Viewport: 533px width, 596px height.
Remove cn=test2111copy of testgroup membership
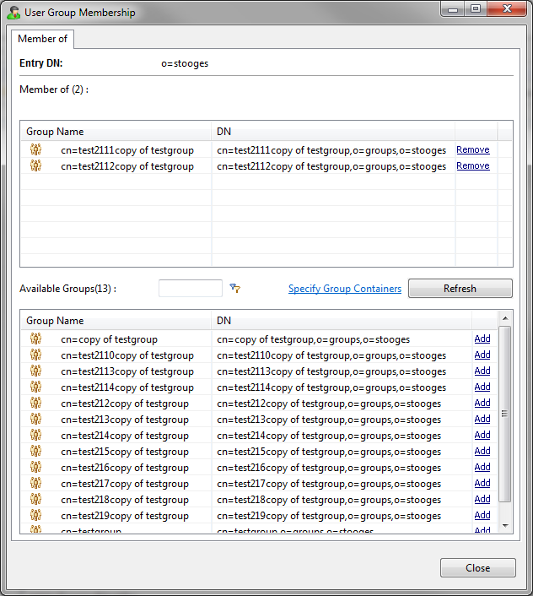(472, 150)
